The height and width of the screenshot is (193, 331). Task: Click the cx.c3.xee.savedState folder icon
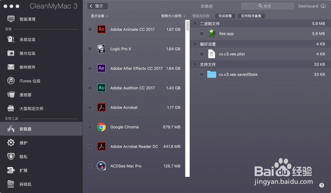click(x=212, y=74)
